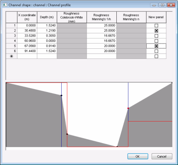The image size is (178, 165).
Task: Click empty X coordinate cell in new row
Action: point(27,56)
